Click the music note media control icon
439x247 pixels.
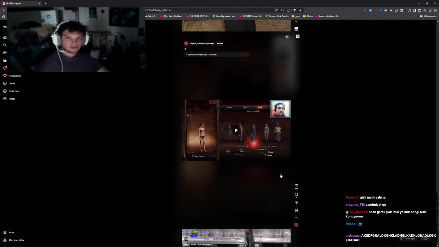click(409, 10)
